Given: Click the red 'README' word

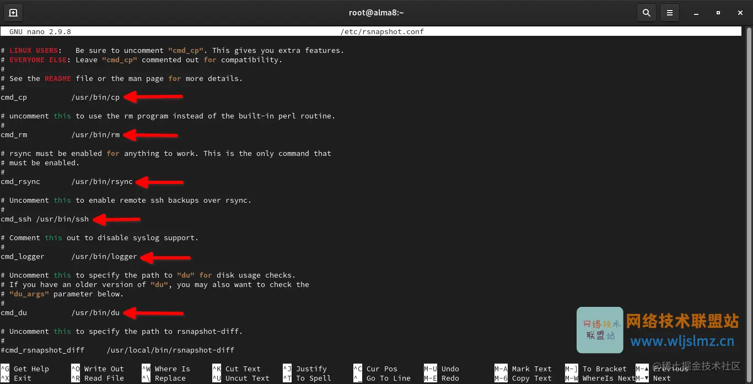Looking at the screenshot, I should 58,78.
